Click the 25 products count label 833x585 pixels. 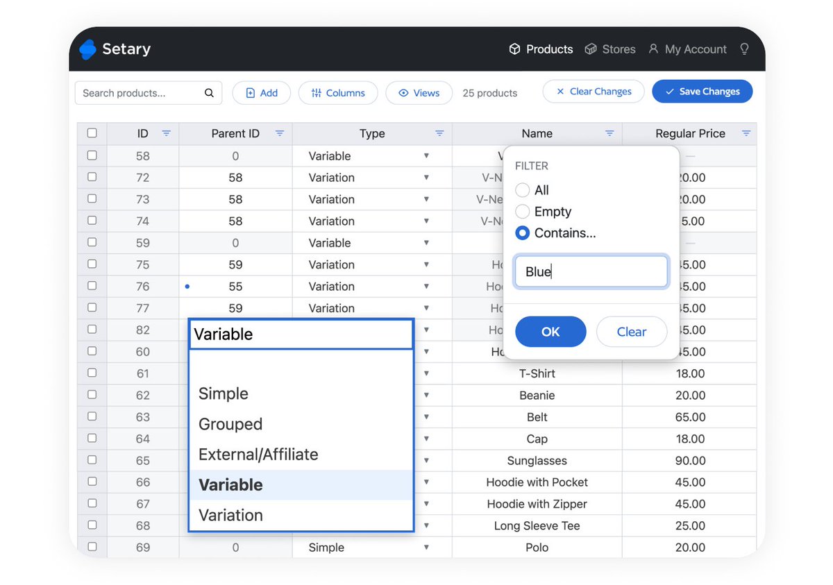click(490, 93)
